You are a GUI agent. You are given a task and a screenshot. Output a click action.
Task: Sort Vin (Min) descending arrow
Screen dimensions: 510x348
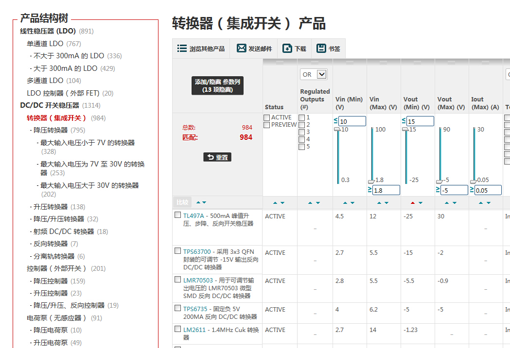coord(352,203)
